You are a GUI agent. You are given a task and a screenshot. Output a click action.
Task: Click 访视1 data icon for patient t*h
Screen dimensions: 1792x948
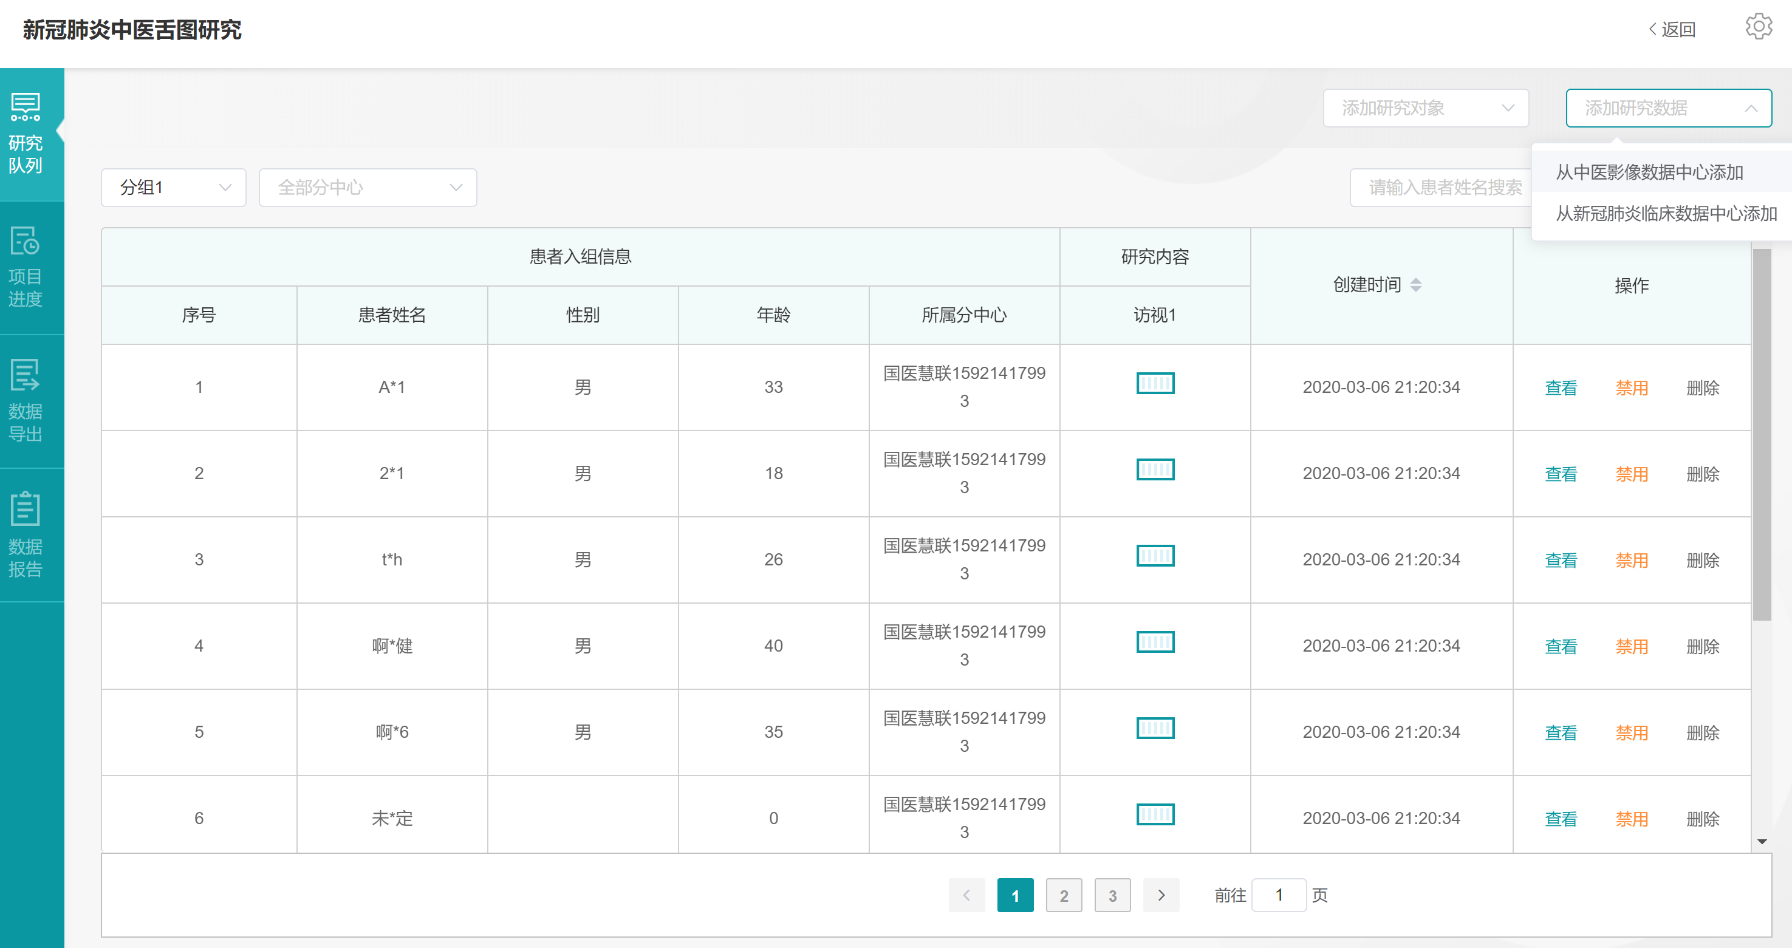pos(1155,556)
